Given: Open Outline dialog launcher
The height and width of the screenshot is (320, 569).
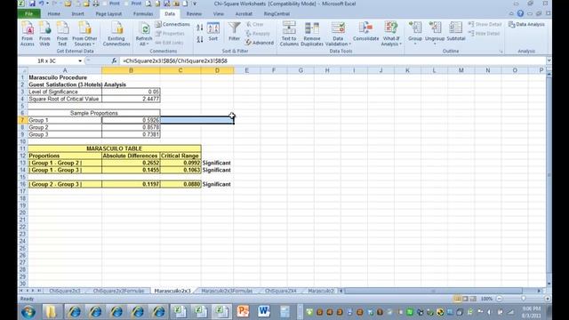Looking at the screenshot, I should [x=501, y=52].
